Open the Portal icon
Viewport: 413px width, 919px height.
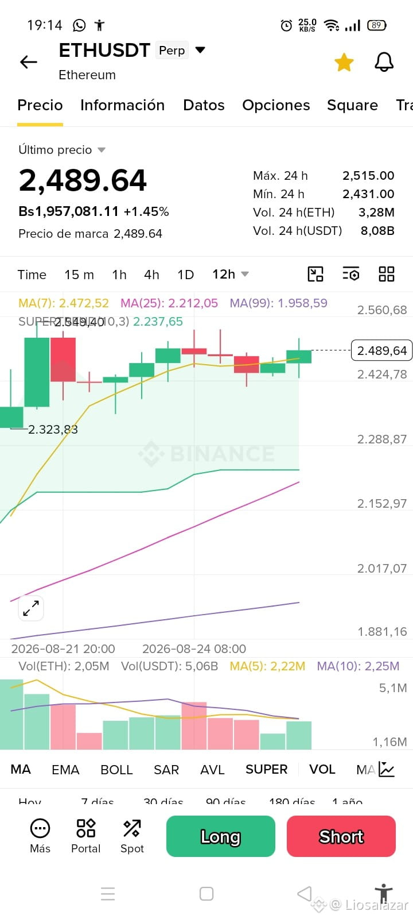[86, 836]
